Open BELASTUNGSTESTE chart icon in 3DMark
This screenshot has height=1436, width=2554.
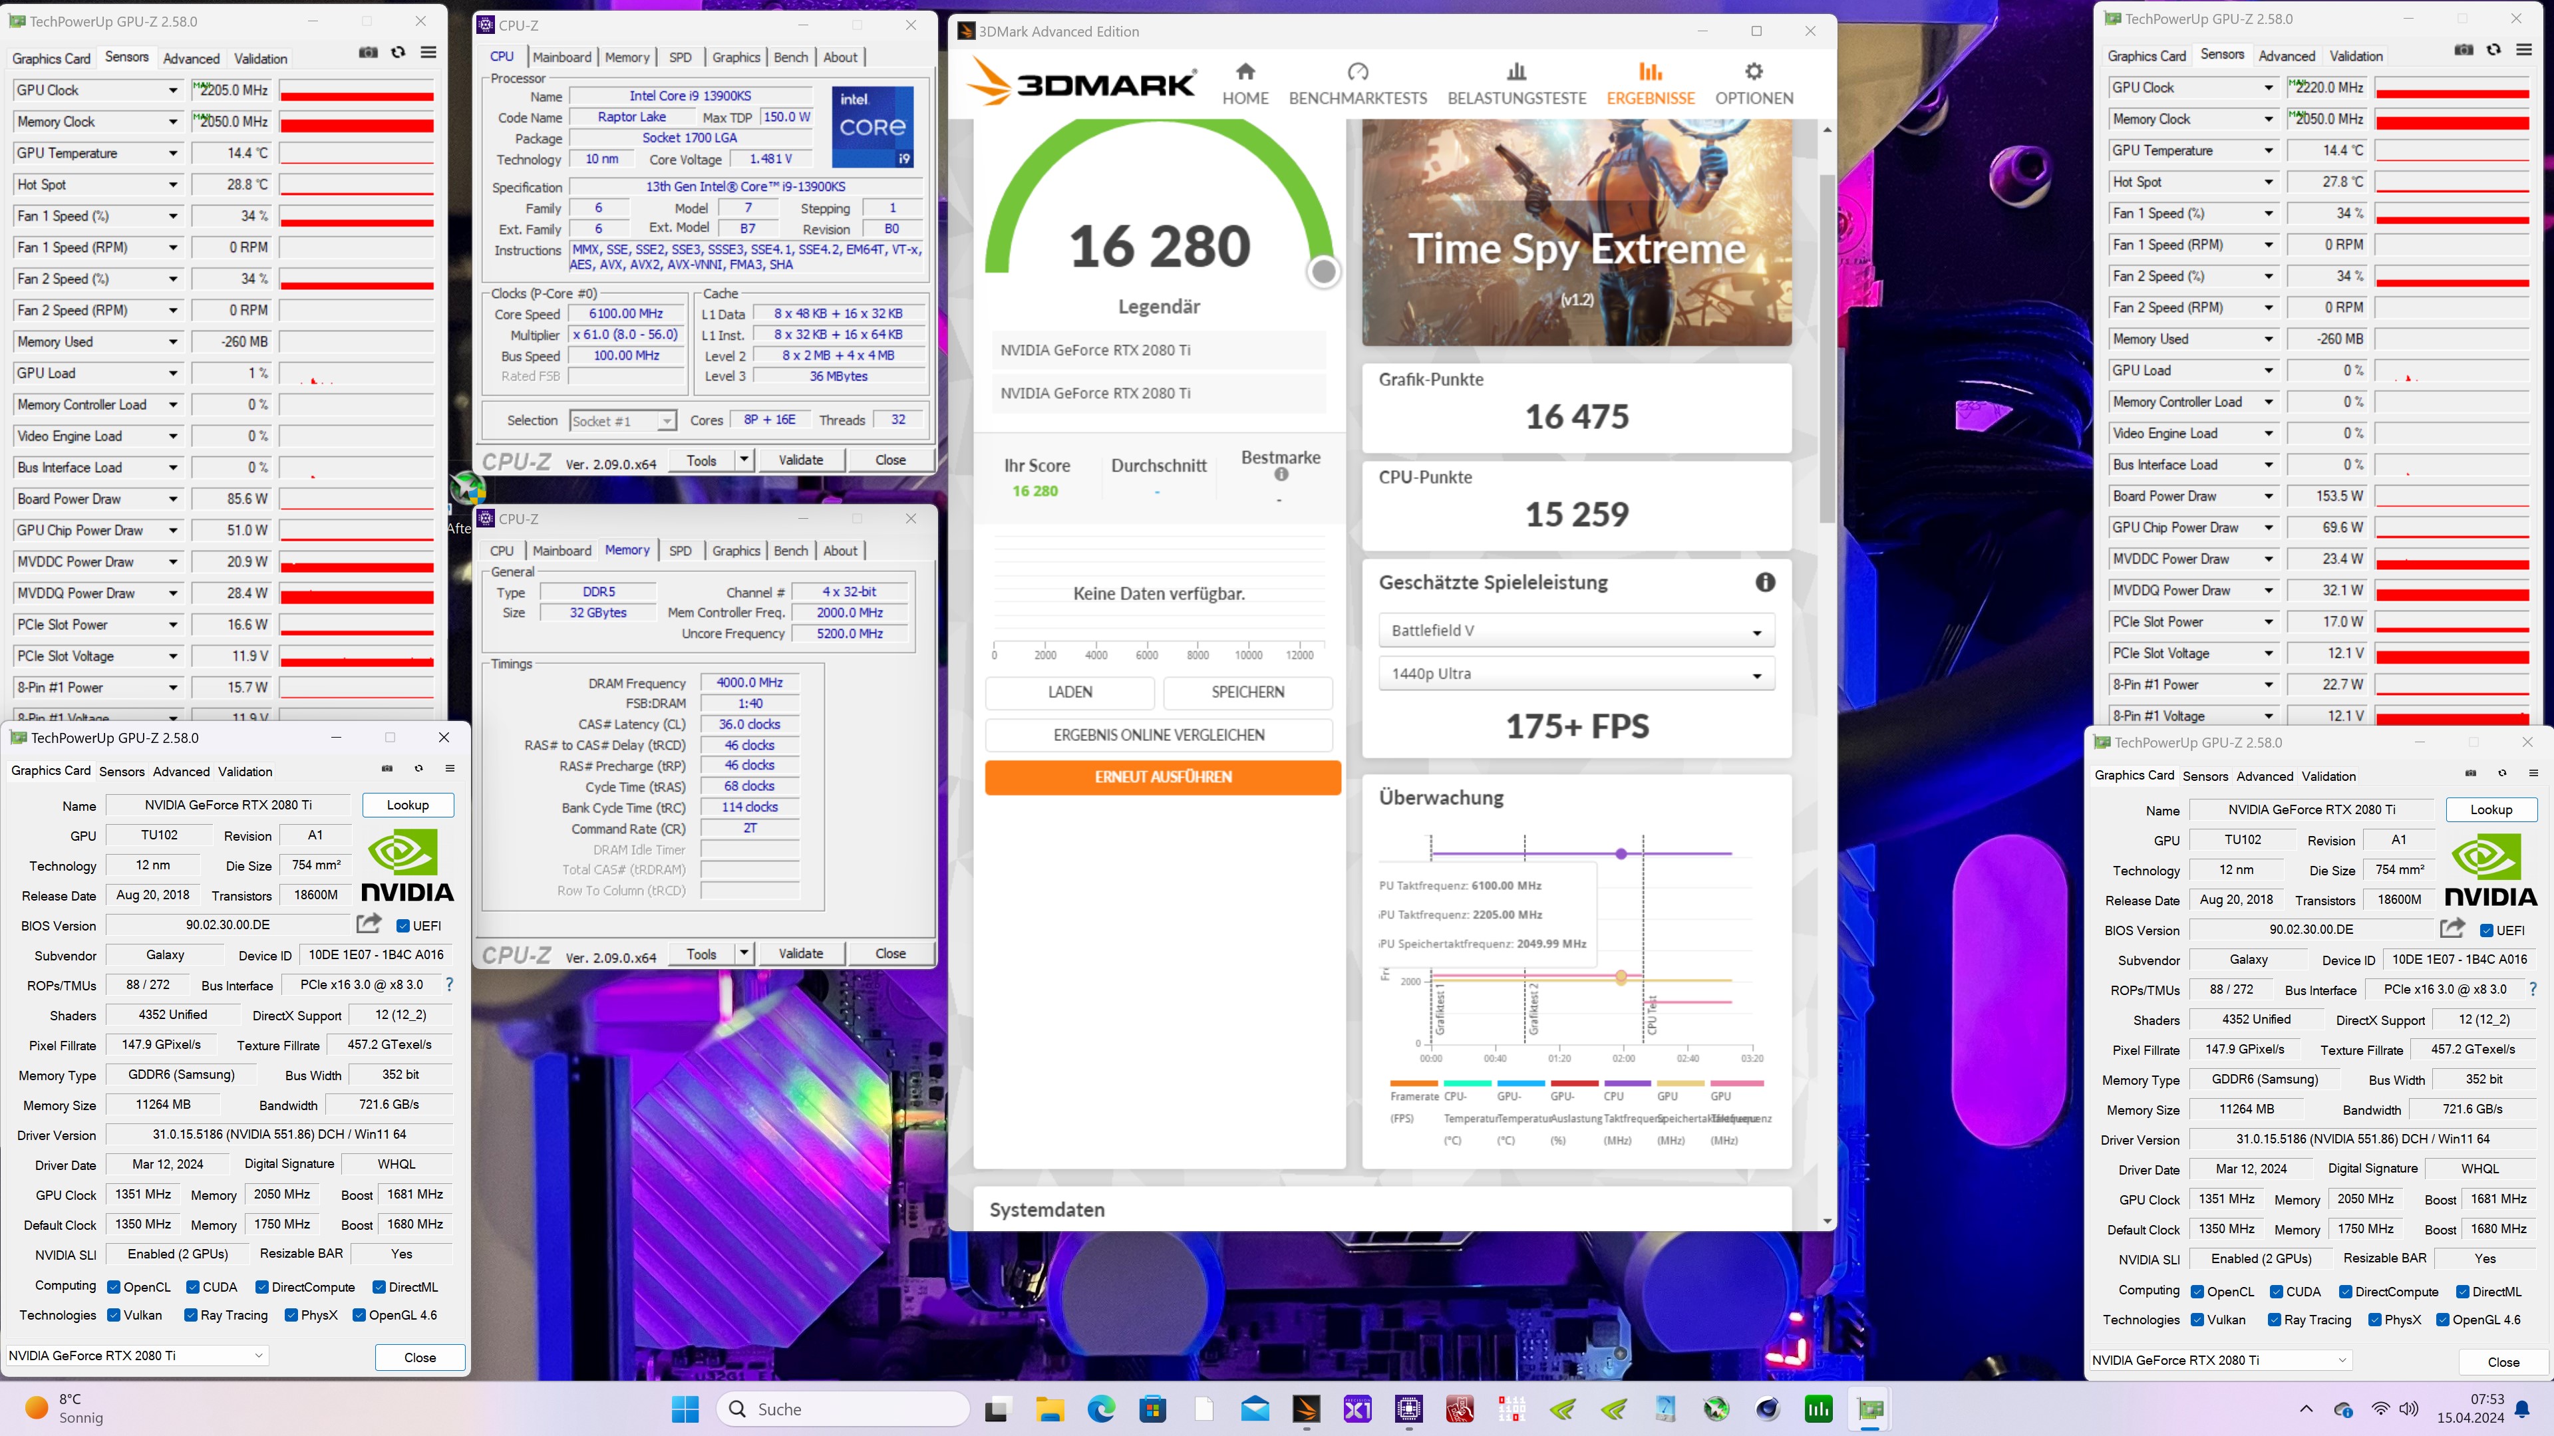1517,71
